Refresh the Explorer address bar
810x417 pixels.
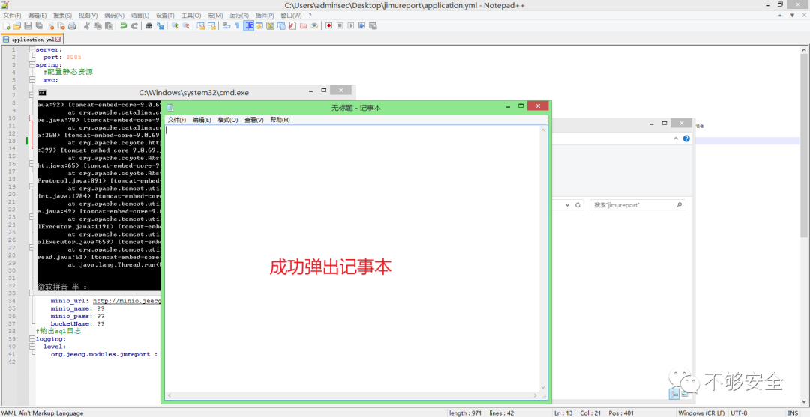pos(578,204)
